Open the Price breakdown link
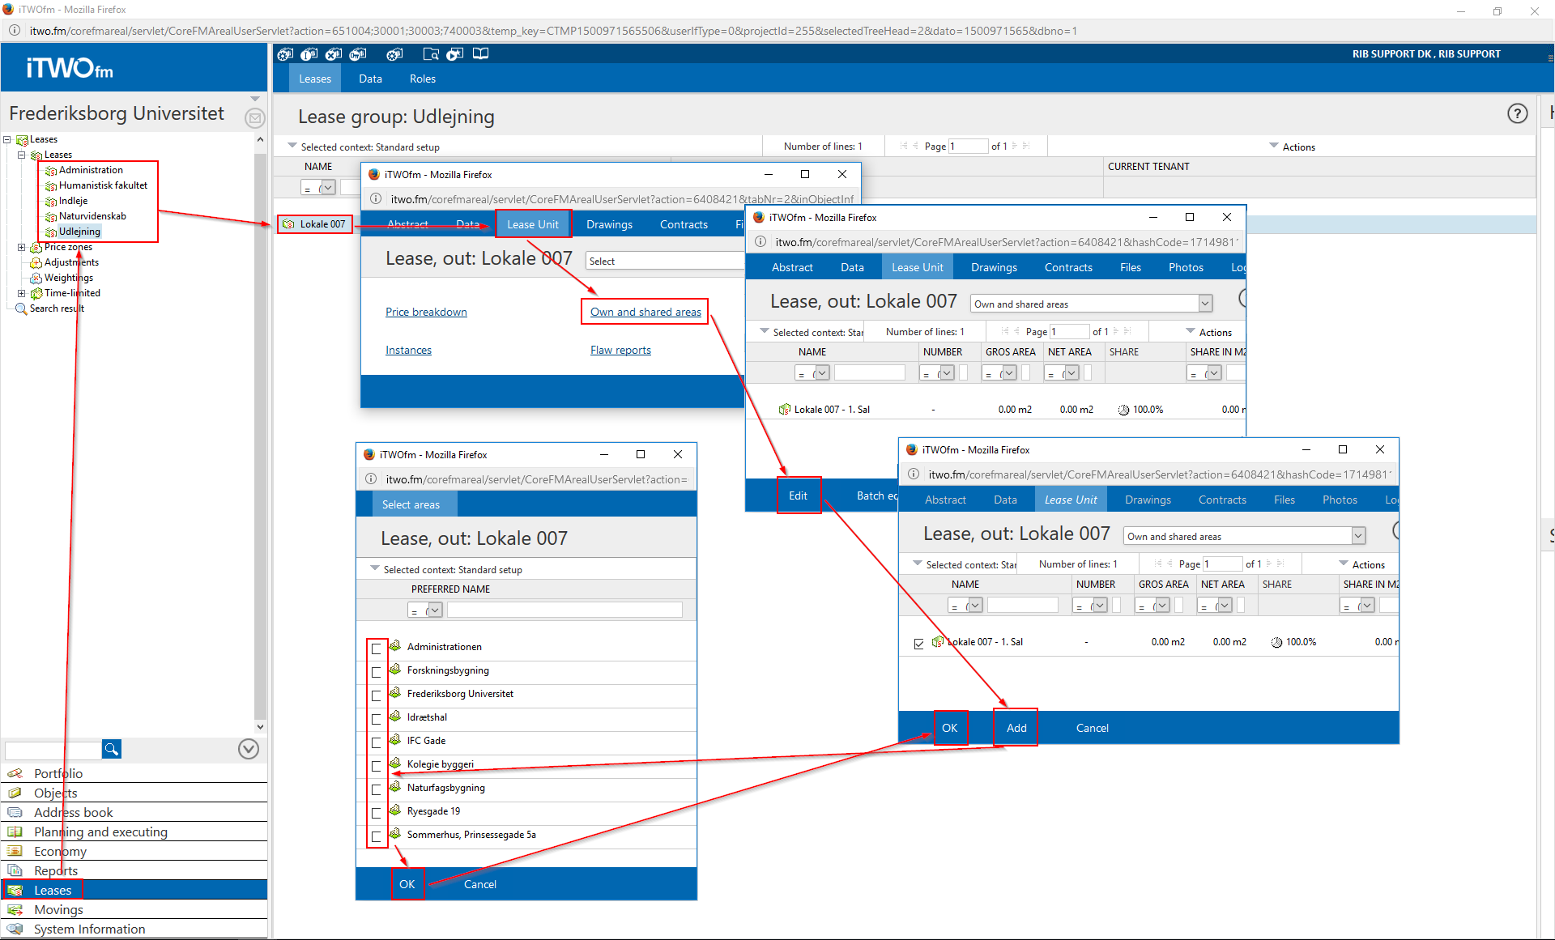Image resolution: width=1555 pixels, height=940 pixels. pyautogui.click(x=426, y=312)
